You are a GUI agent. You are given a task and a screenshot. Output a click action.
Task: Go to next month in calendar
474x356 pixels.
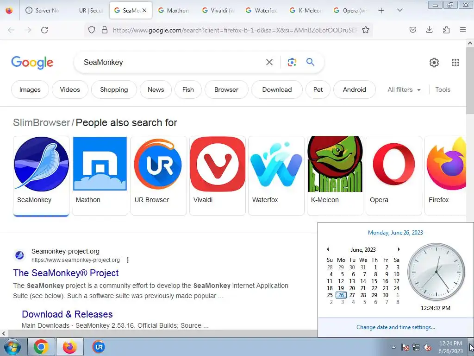pos(399,249)
